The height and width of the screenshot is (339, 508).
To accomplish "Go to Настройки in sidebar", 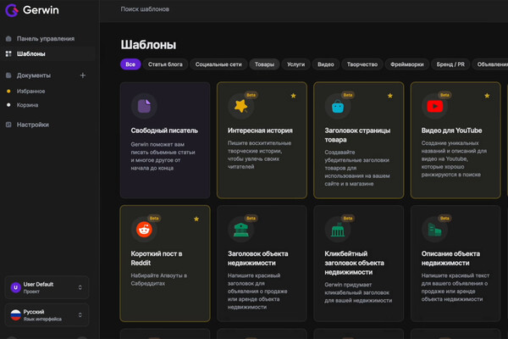I will click(32, 125).
